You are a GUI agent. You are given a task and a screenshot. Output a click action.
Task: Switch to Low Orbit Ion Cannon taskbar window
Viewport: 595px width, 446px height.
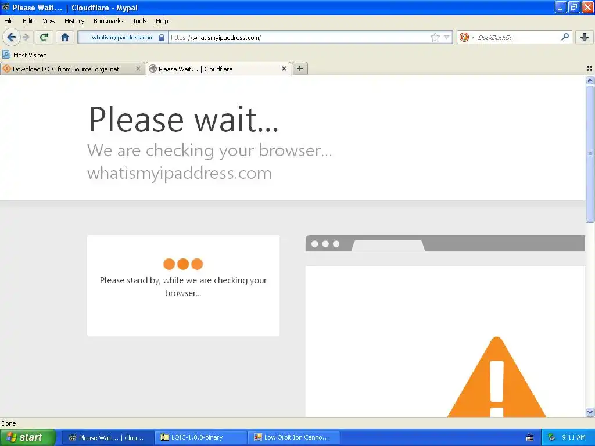pyautogui.click(x=293, y=437)
